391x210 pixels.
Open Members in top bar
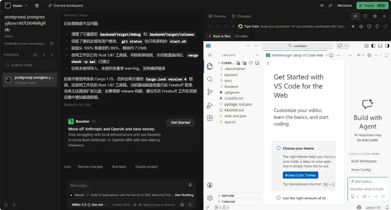345,5
